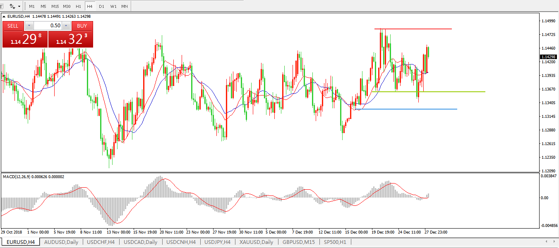Decrease lot volume with down arrow

coord(29,26)
